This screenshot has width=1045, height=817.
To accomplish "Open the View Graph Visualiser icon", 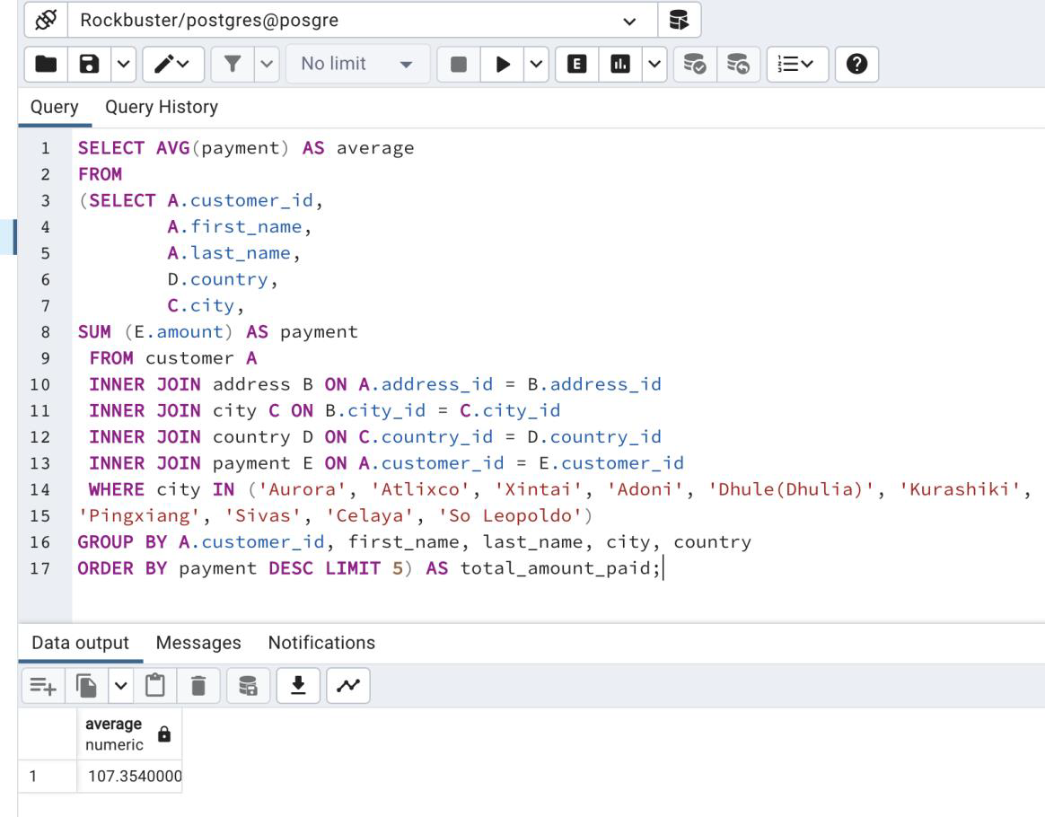I will click(349, 685).
